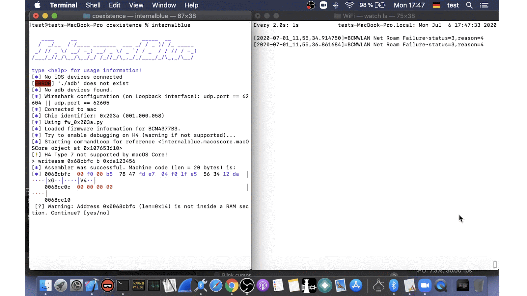This screenshot has height=296, width=527.
Task: Open the Notes app in the Dock
Action: click(293, 285)
